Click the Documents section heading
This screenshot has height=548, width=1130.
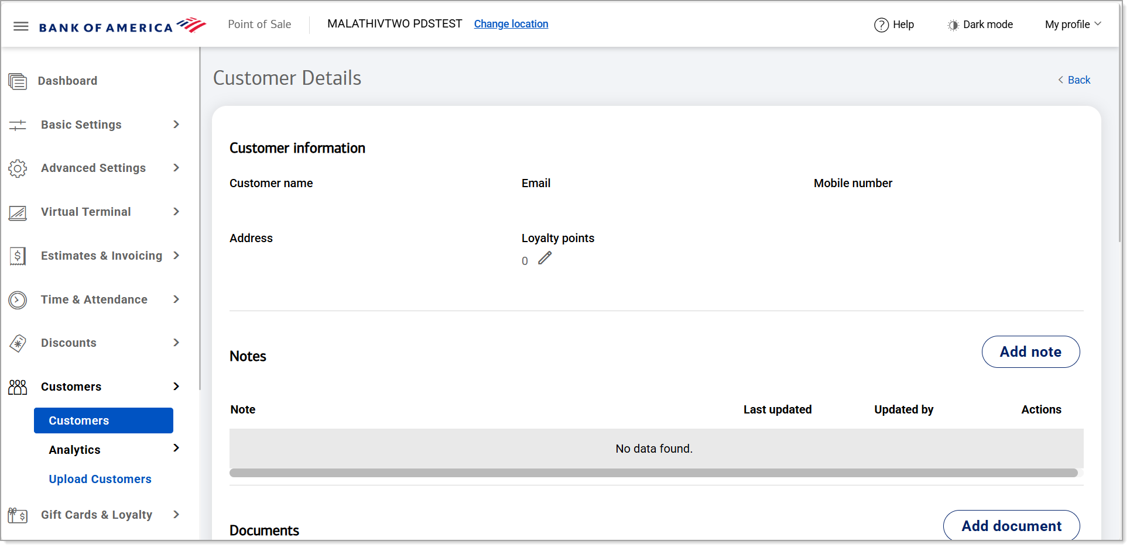(x=264, y=530)
